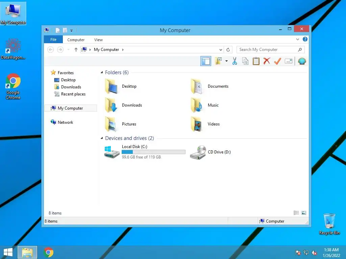The image size is (346, 259).
Task: Click into the Search My Computer field
Action: click(x=270, y=50)
